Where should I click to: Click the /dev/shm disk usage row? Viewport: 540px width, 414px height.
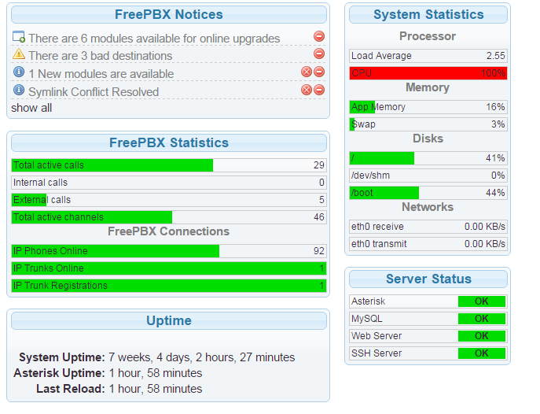pyautogui.click(x=428, y=176)
